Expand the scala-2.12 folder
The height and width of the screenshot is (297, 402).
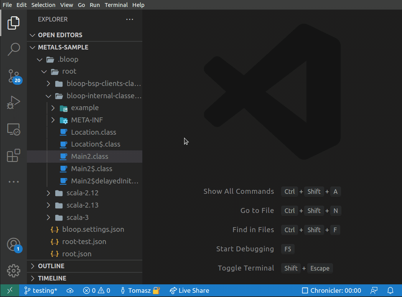point(85,193)
